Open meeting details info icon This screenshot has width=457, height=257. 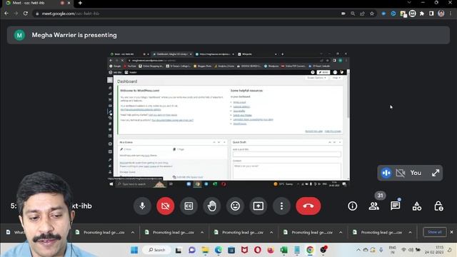352,206
